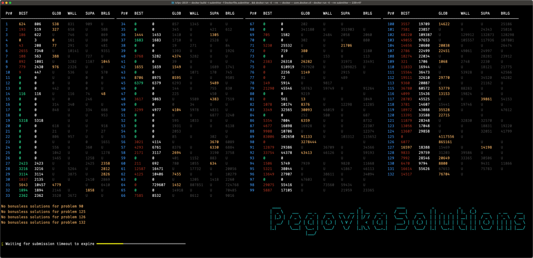Click the value 729607 in the problem 64 row
533x258 pixels.
[160, 184]
